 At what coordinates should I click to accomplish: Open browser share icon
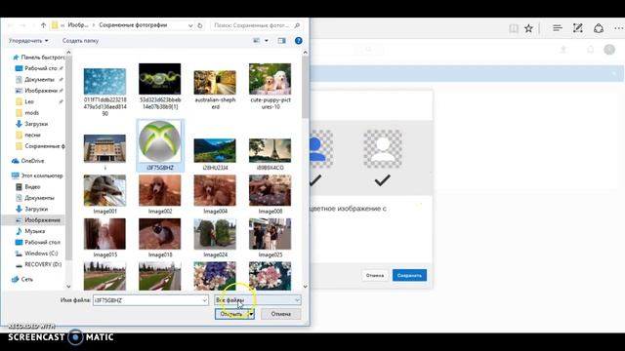click(x=599, y=28)
